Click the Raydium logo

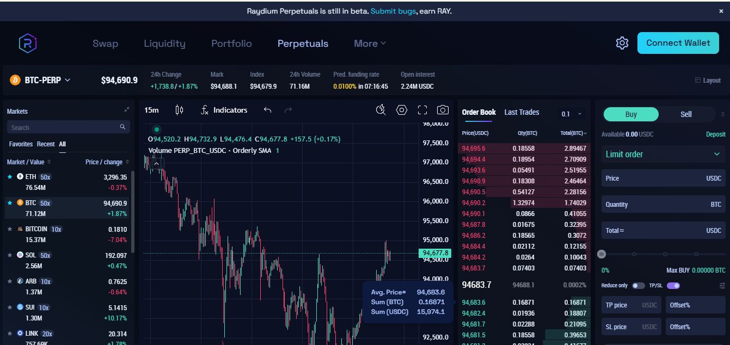point(27,43)
